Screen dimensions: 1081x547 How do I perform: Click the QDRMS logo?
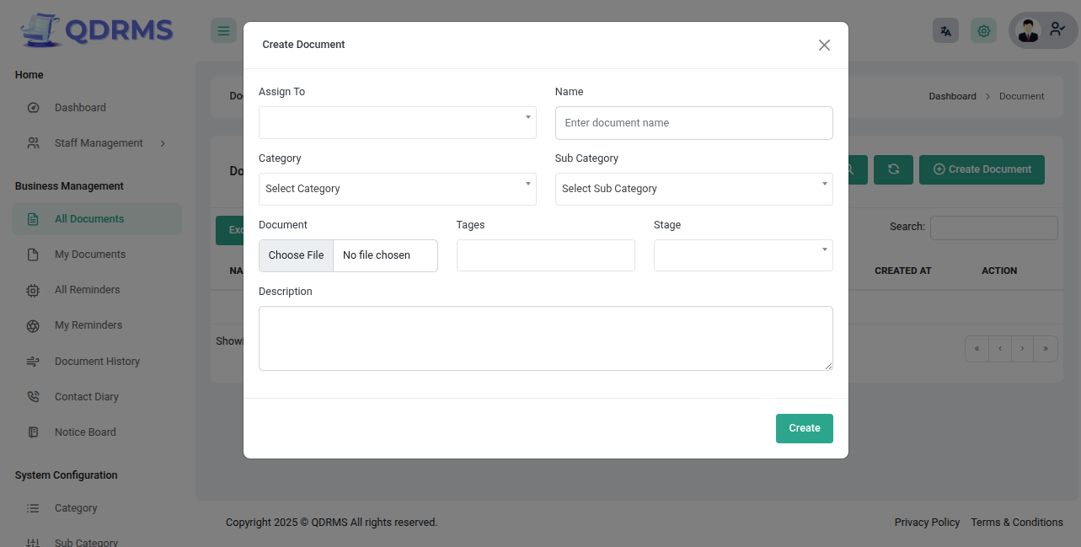click(97, 30)
